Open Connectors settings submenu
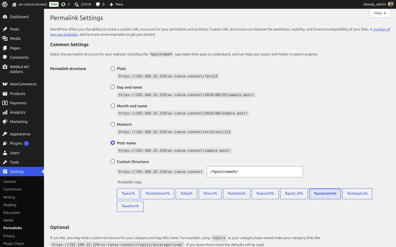The image size is (396, 247). tap(12, 189)
